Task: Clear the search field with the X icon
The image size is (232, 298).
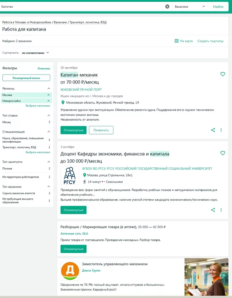Action: point(167,6)
